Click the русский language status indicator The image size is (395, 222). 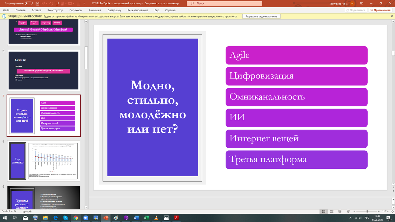coord(27,211)
